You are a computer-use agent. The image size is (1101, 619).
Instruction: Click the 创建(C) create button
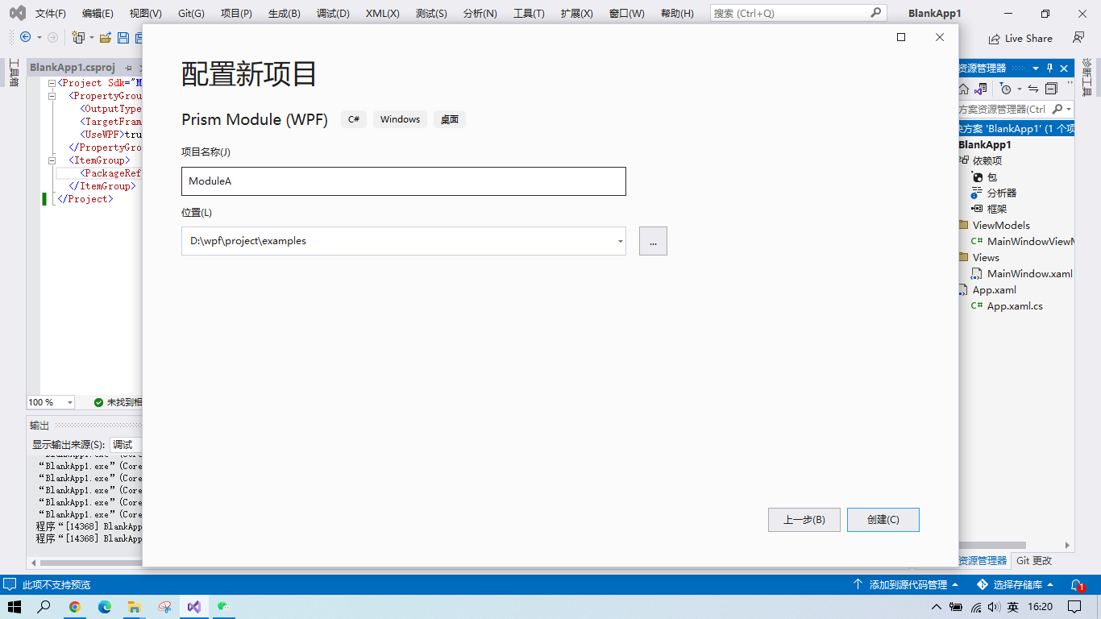[x=883, y=520]
